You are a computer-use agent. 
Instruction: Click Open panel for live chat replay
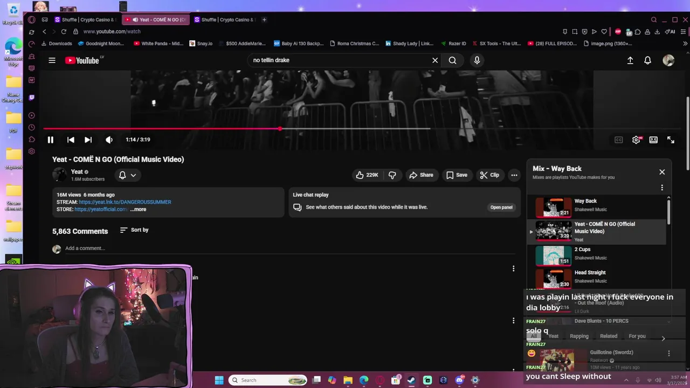point(501,207)
